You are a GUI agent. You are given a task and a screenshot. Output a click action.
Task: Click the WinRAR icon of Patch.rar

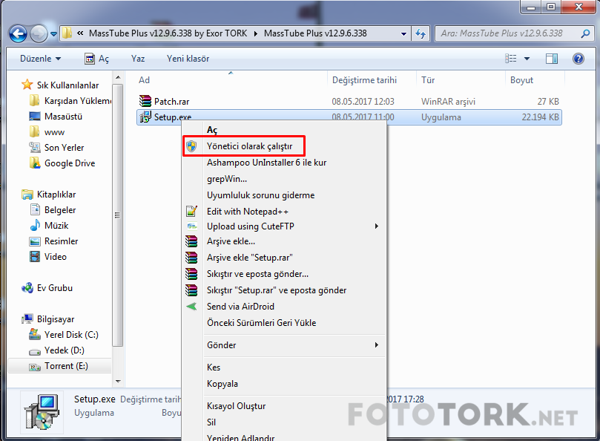pos(145,101)
